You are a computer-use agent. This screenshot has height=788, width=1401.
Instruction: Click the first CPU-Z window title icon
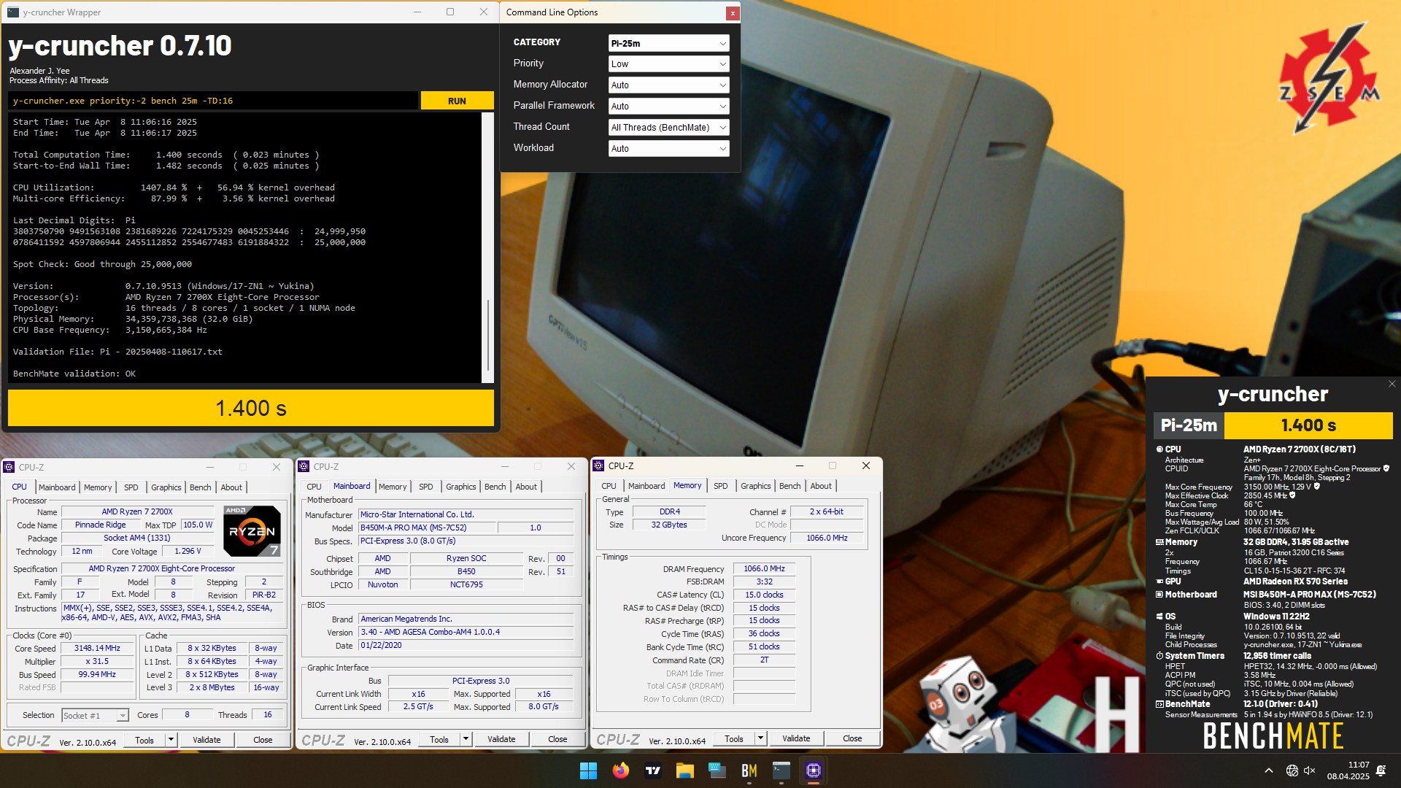[x=9, y=467]
